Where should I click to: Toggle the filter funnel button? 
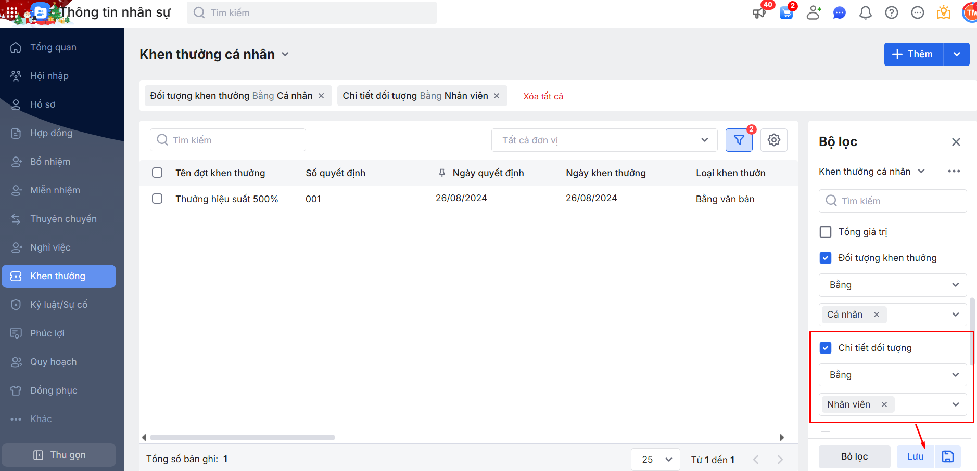pyautogui.click(x=739, y=140)
